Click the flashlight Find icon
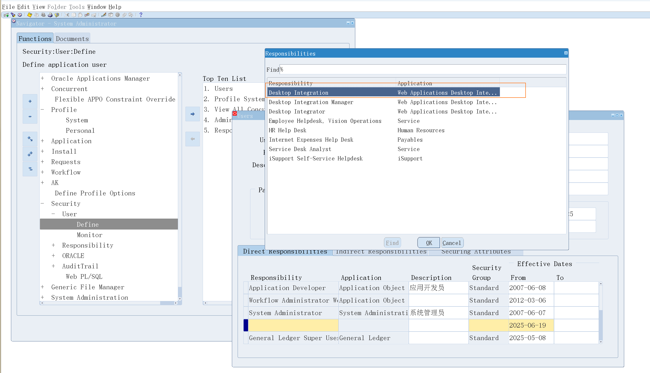This screenshot has height=373, width=650. [x=13, y=15]
